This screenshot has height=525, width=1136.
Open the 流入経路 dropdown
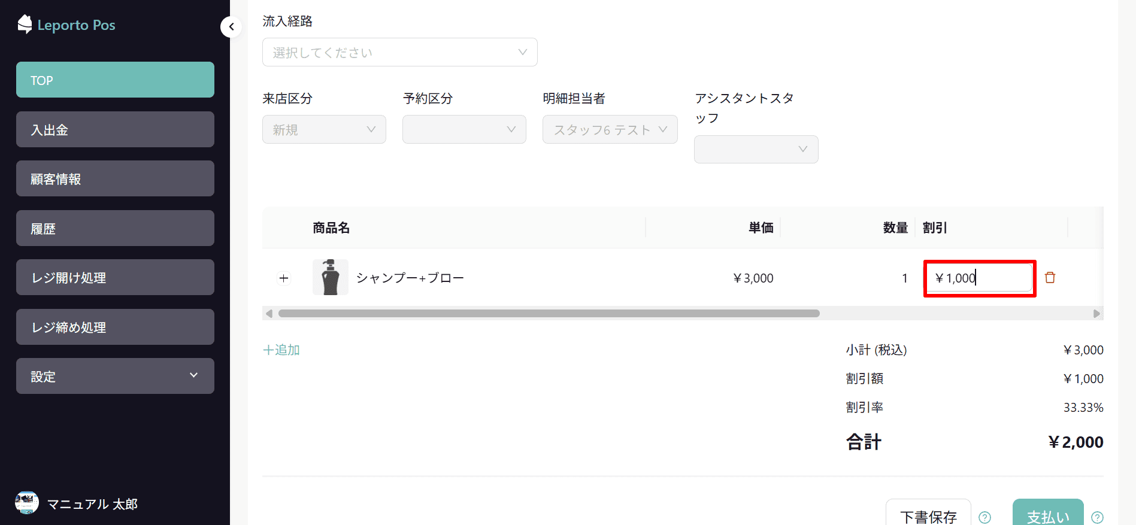coord(399,52)
